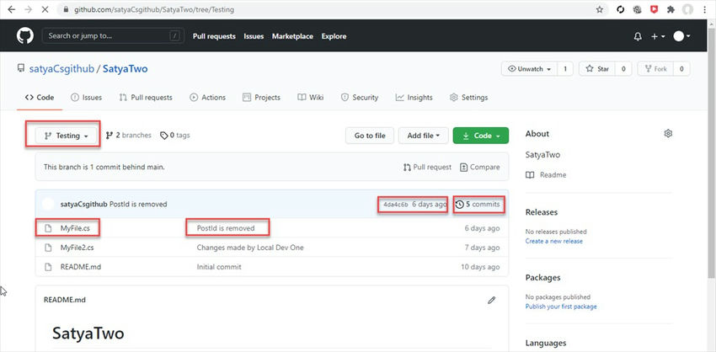Open the Add file dropdown

pos(424,136)
